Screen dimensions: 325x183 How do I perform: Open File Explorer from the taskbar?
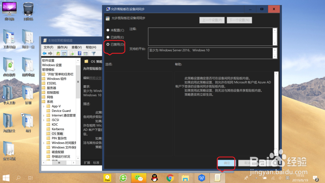tap(185, 178)
